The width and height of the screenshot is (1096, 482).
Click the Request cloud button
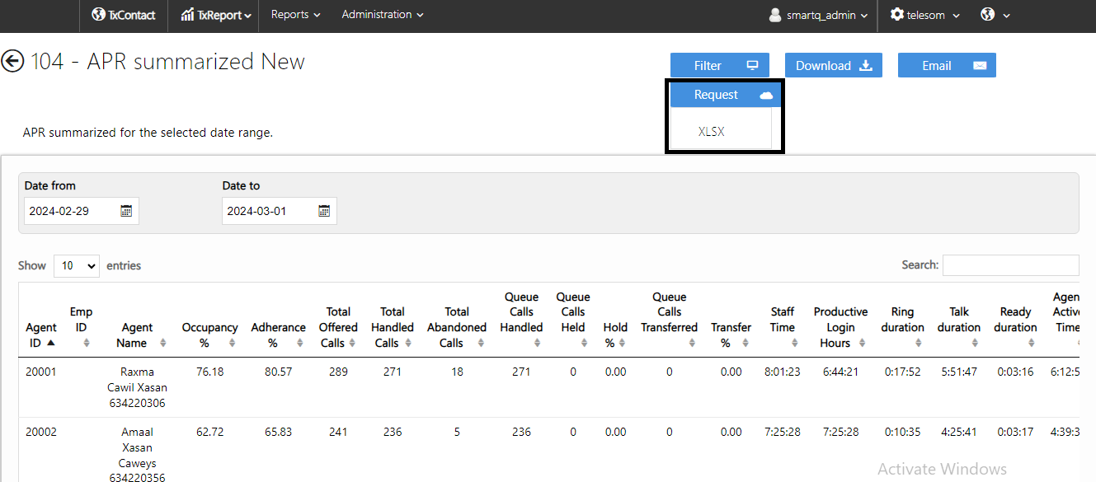coord(724,95)
